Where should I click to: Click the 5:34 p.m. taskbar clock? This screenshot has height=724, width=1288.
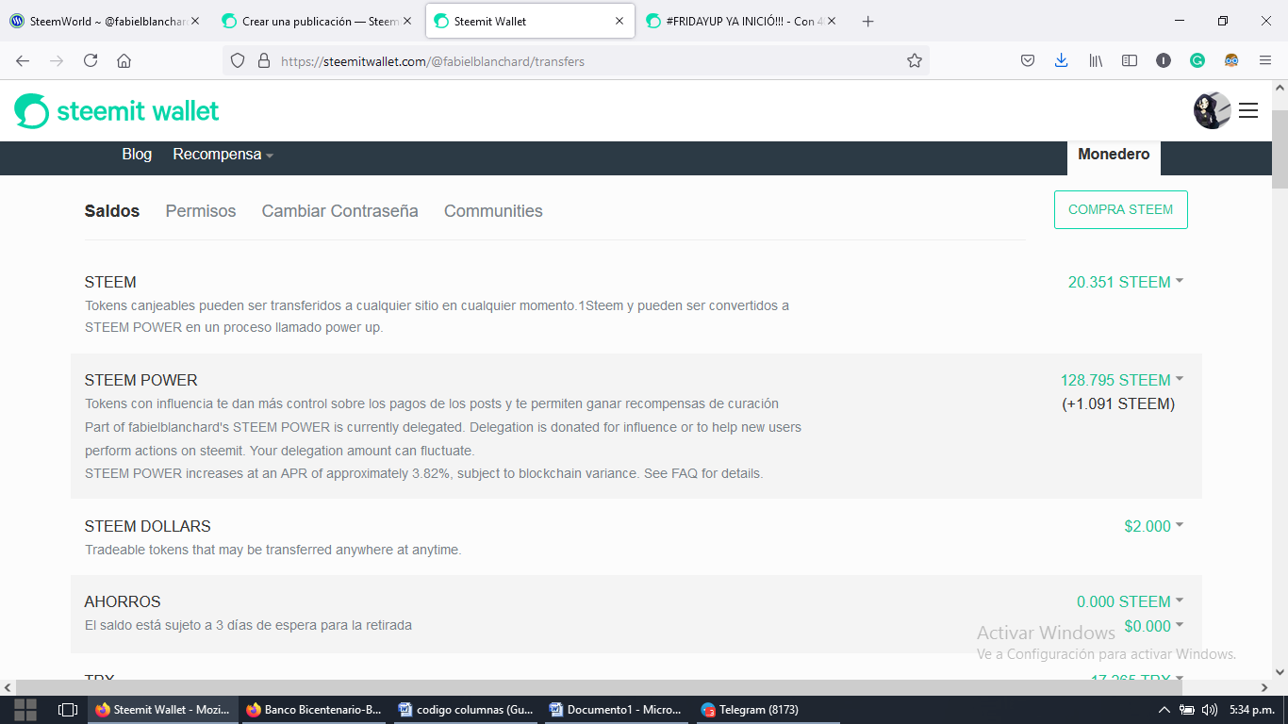coord(1251,710)
